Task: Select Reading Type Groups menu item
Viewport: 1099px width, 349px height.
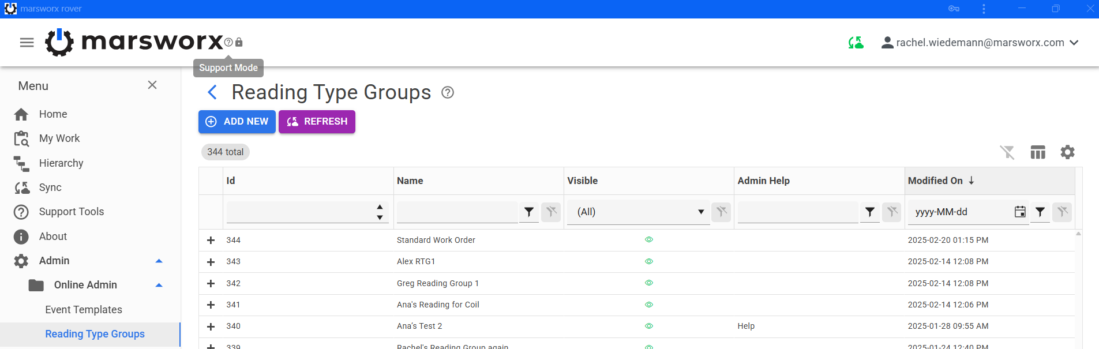Action: point(90,334)
